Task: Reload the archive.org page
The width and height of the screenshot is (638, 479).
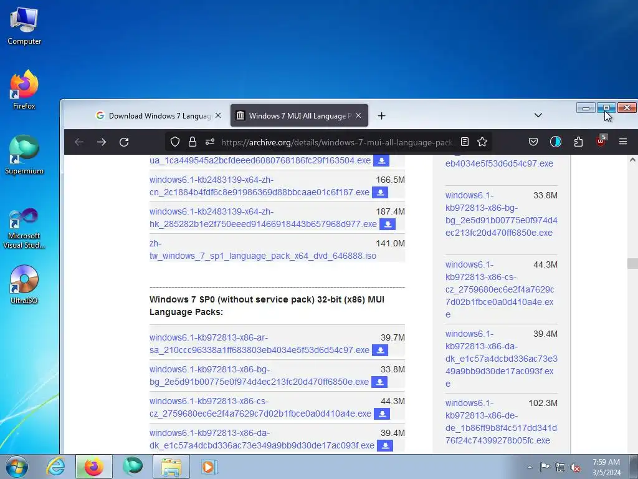Action: point(124,142)
